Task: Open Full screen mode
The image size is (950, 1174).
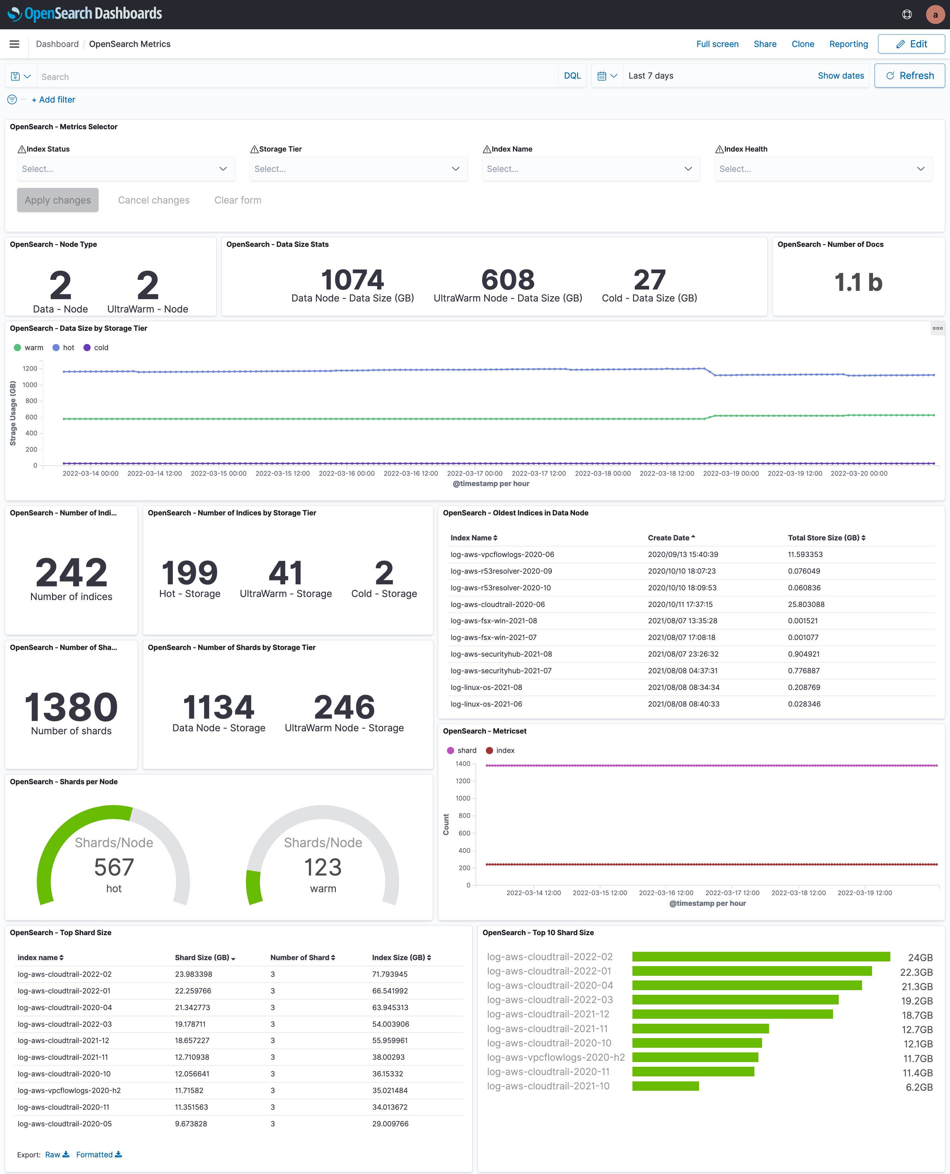Action: point(717,44)
